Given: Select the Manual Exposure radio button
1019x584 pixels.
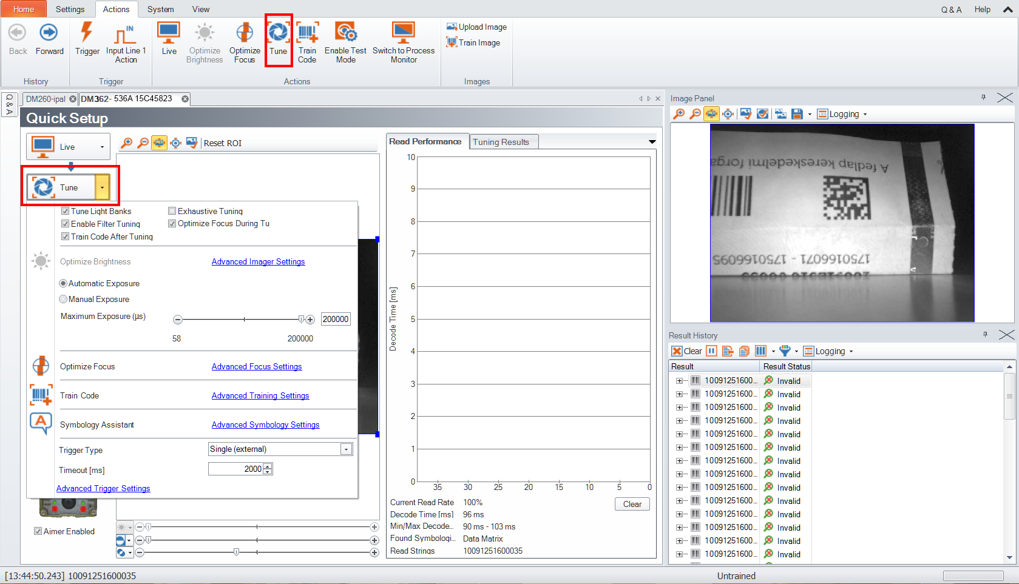Looking at the screenshot, I should click(63, 299).
